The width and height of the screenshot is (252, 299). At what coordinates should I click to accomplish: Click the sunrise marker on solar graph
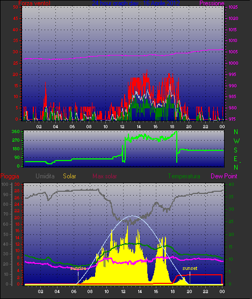(x=78, y=268)
